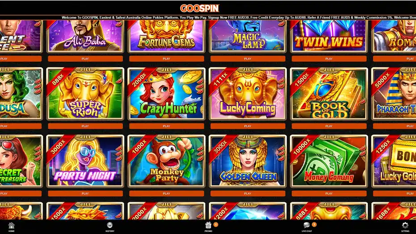Open the Home icon in bottom bar
This screenshot has height=234, width=416.
point(11,225)
